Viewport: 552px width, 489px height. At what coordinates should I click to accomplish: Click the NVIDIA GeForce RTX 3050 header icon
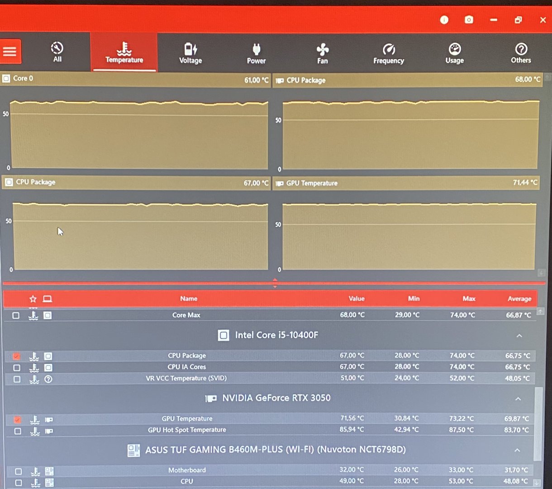(211, 399)
